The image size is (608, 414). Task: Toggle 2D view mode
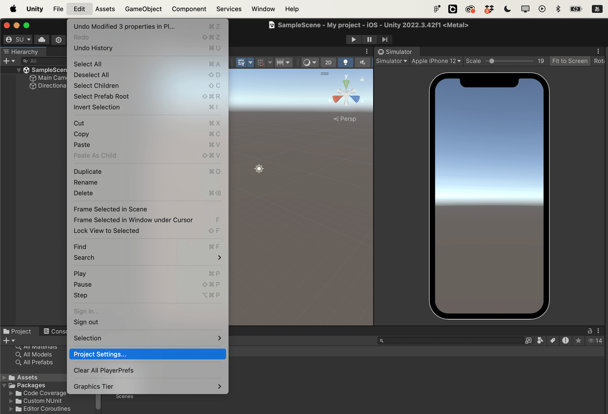[328, 62]
